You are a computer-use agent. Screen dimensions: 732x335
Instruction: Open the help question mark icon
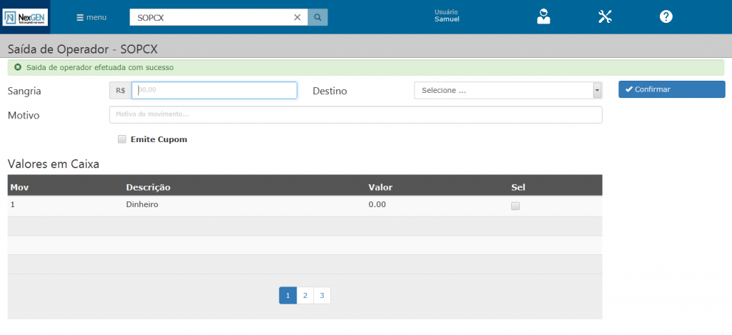[x=666, y=16]
